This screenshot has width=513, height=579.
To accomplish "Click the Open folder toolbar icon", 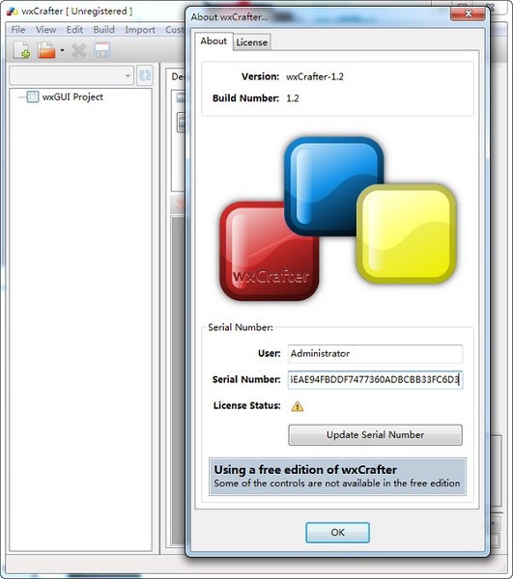I will 46,50.
